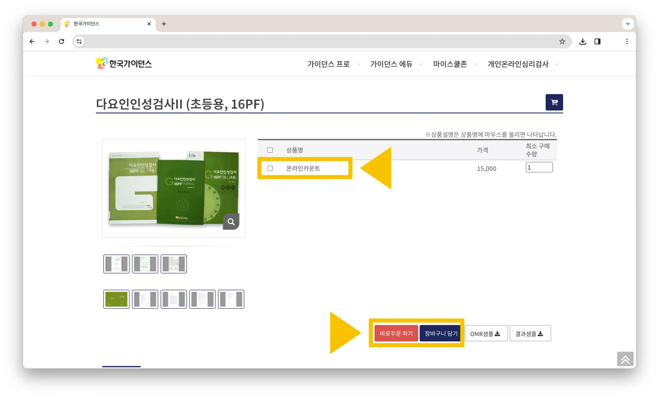This screenshot has width=659, height=399.
Task: Click the 한국가이던스 logo
Action: click(x=124, y=64)
